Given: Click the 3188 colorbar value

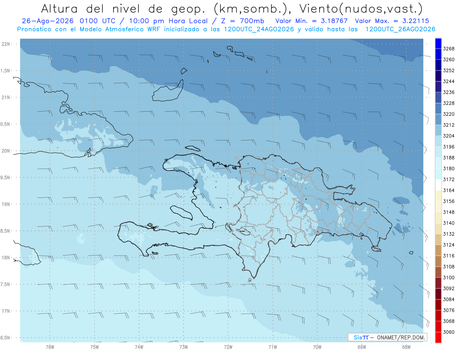Looking at the screenshot, I should [448, 158].
